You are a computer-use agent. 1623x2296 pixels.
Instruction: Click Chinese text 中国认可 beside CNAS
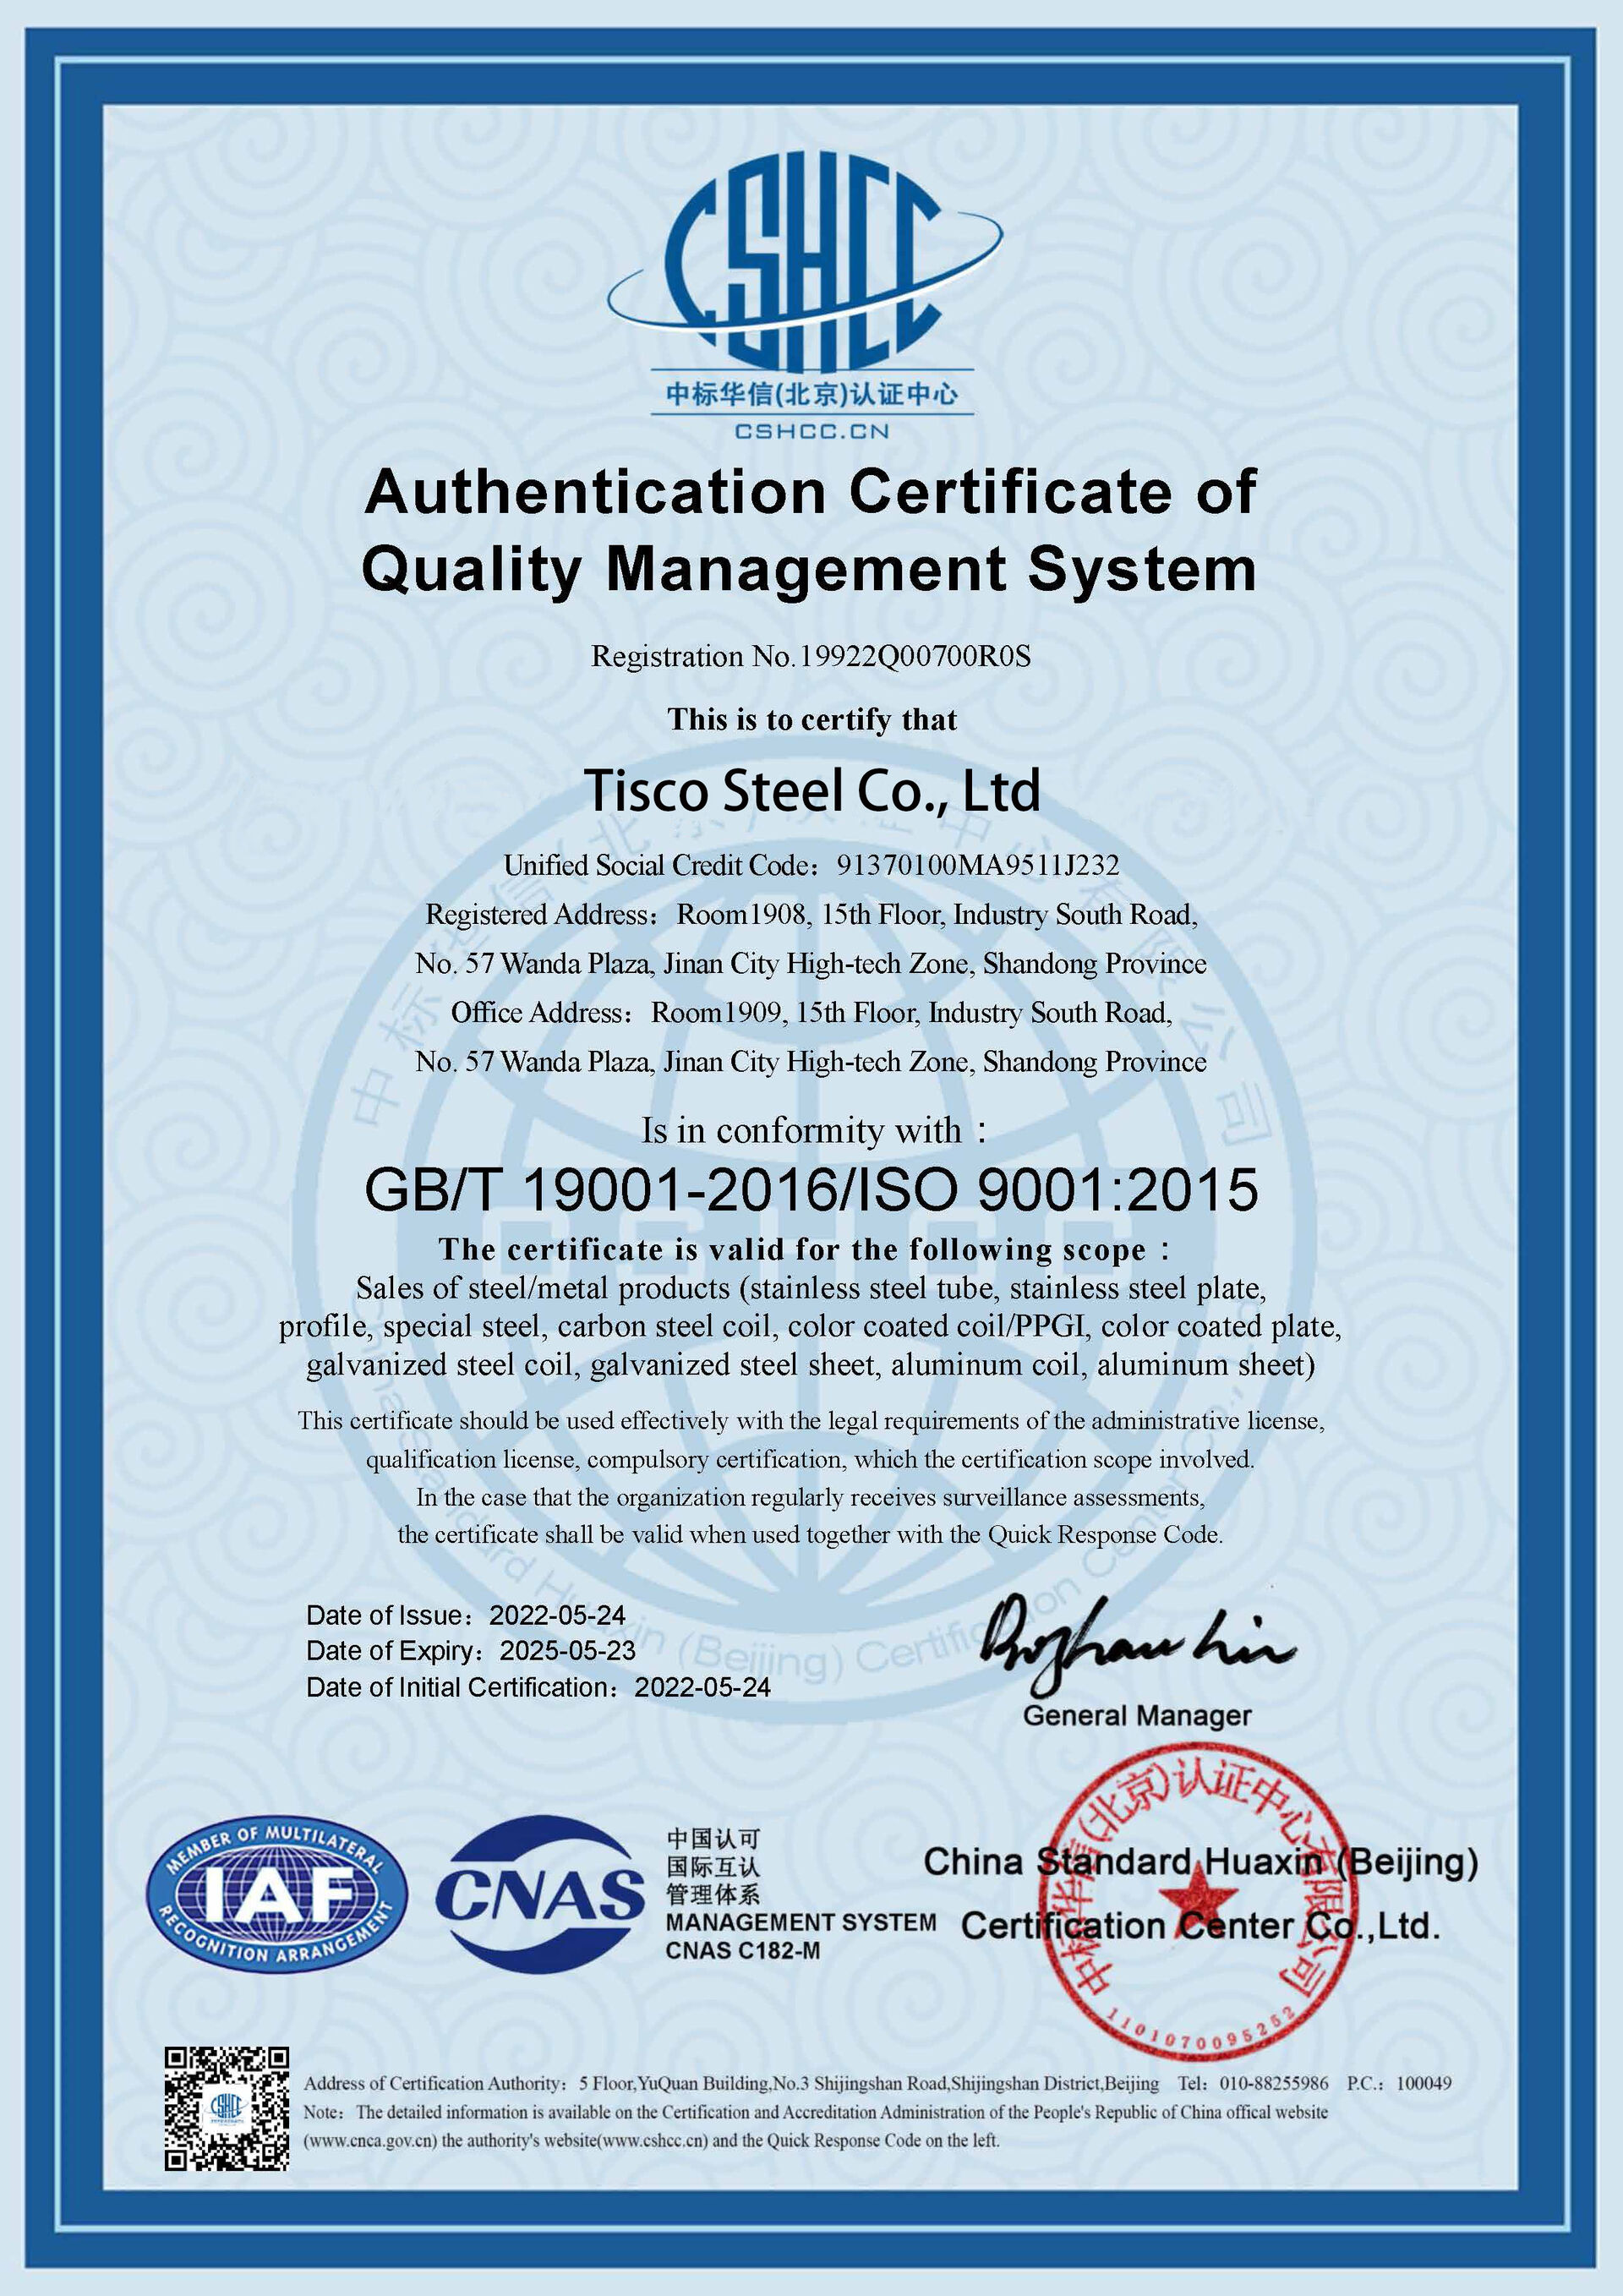tap(714, 1838)
